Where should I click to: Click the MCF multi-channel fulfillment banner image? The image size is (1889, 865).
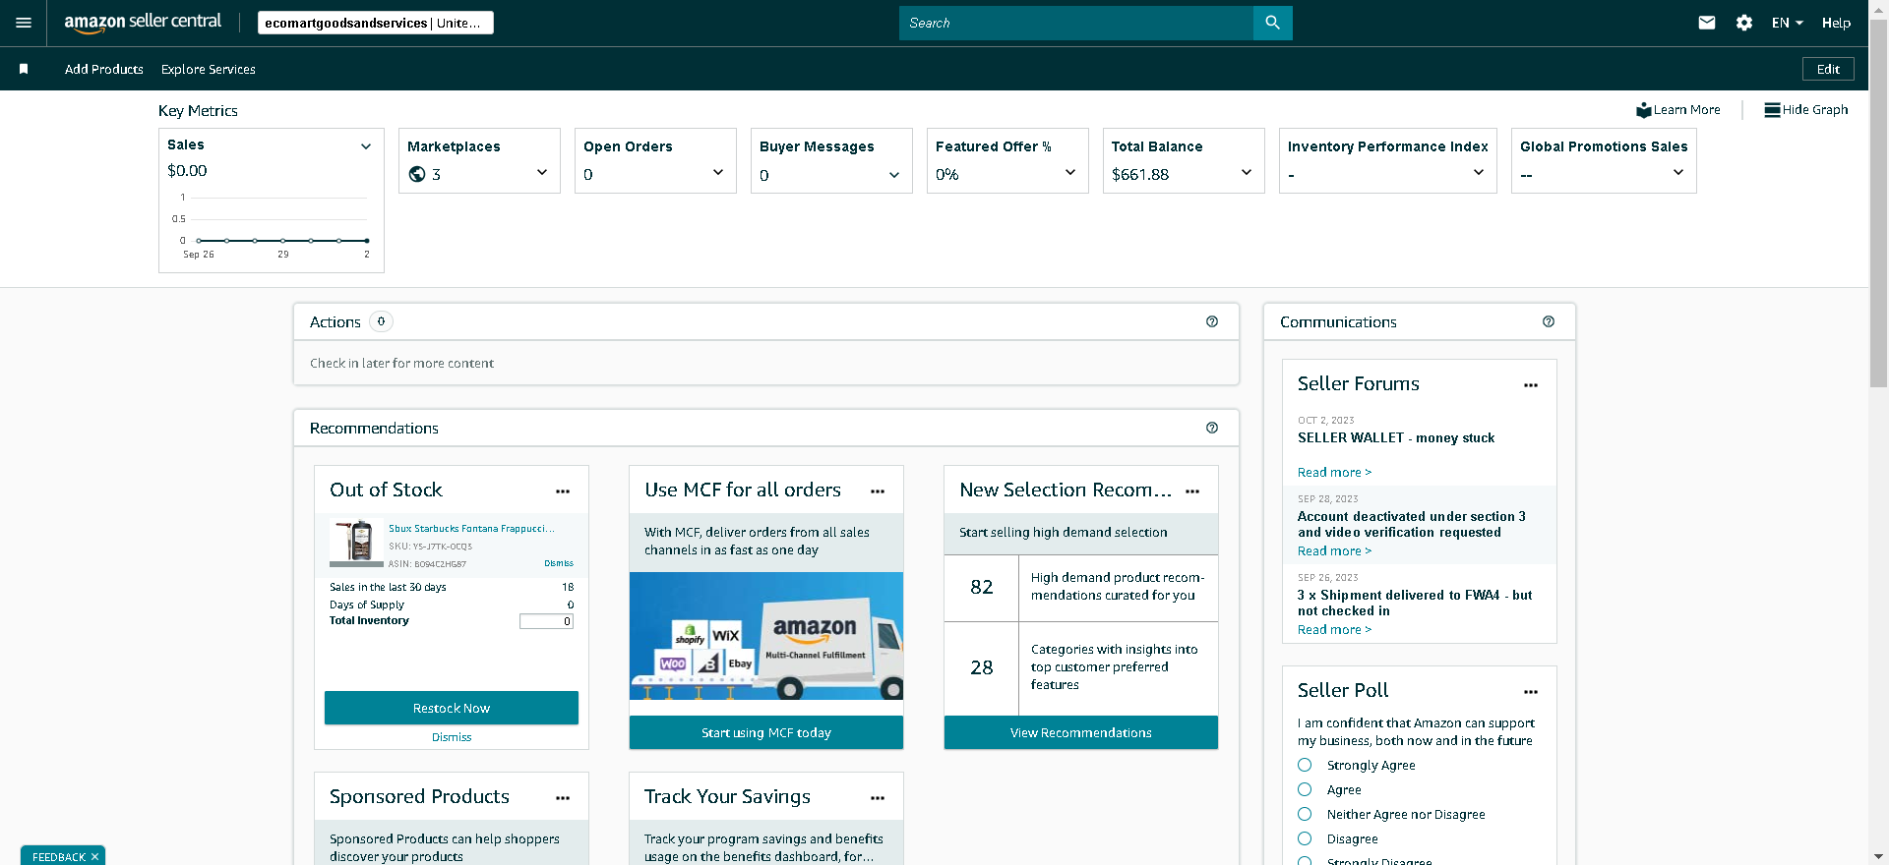(766, 636)
